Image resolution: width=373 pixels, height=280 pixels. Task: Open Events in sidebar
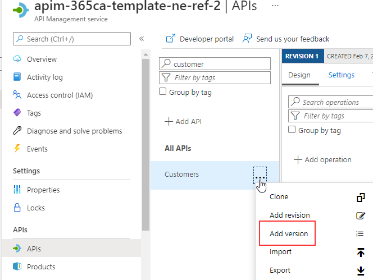click(37, 149)
